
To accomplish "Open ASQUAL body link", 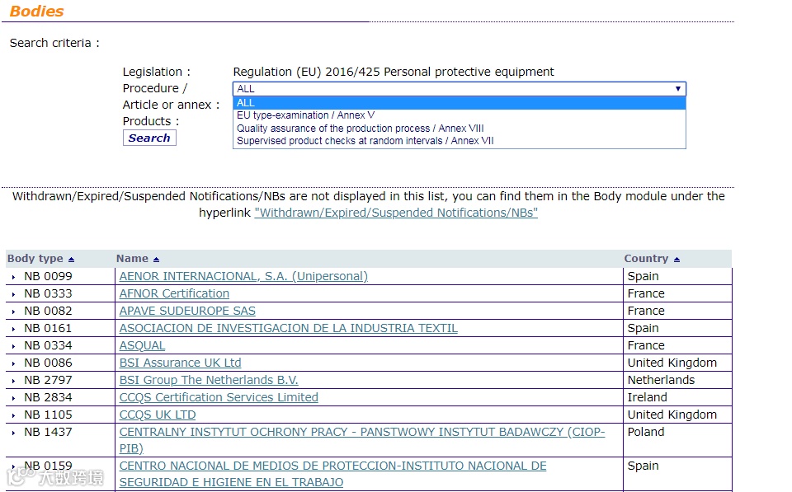I will (x=142, y=345).
